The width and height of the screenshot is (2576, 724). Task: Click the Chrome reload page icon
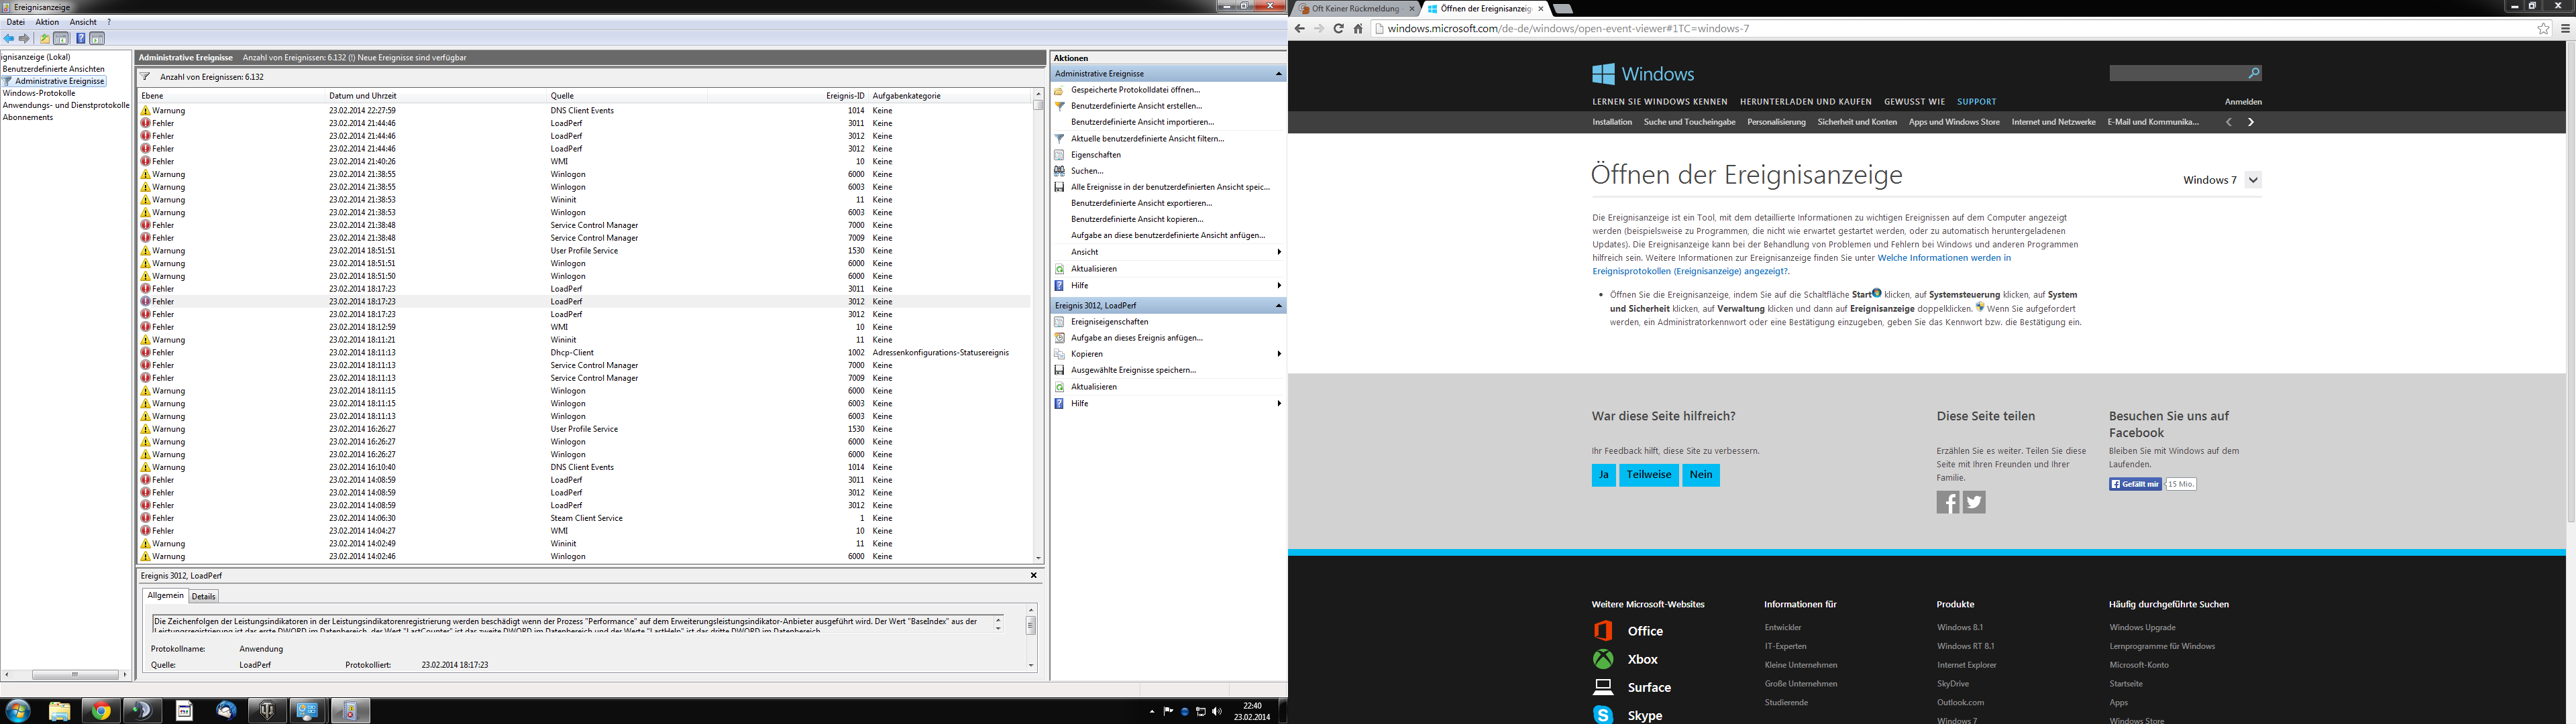coord(1338,29)
